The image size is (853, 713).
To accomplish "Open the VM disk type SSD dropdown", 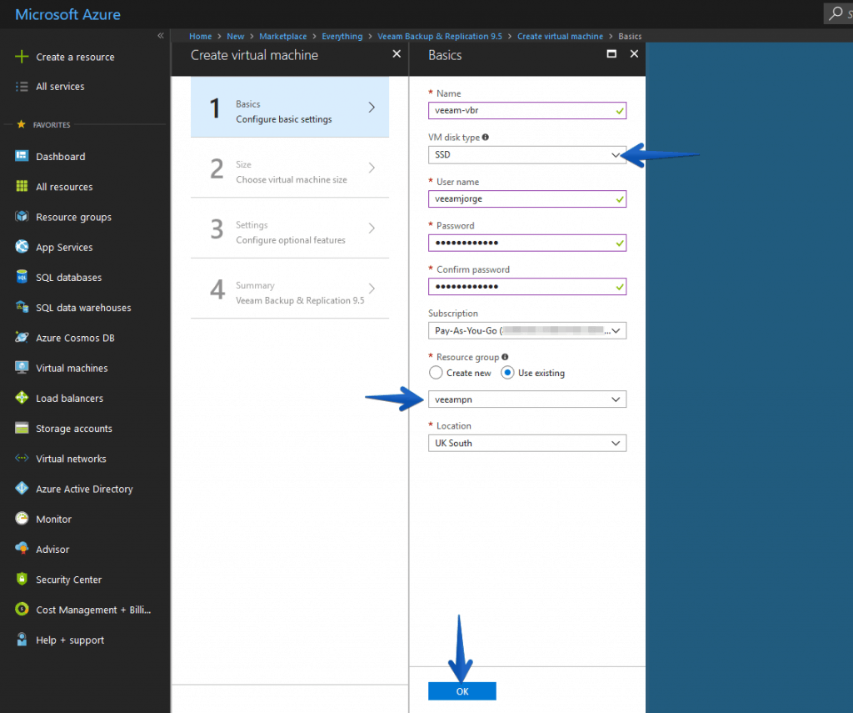I will point(527,155).
